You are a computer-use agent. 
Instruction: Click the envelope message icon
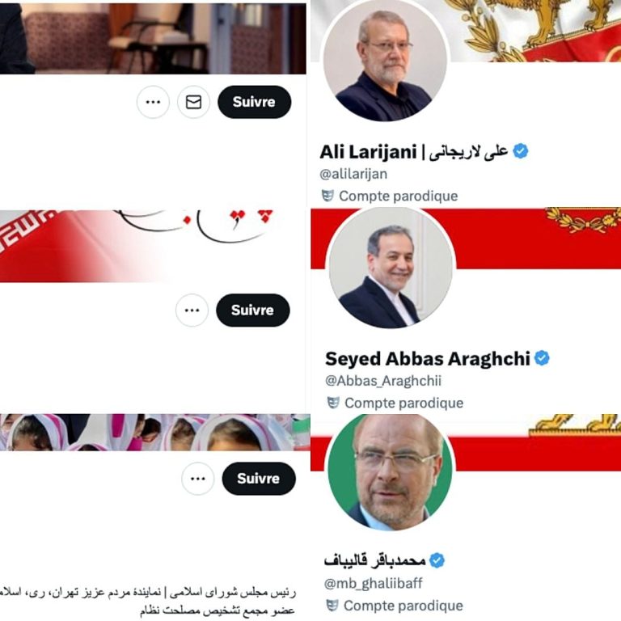tap(193, 102)
